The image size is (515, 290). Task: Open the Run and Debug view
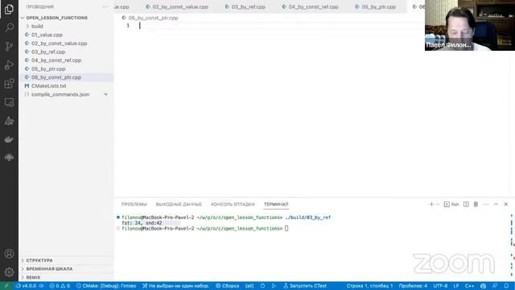9,64
